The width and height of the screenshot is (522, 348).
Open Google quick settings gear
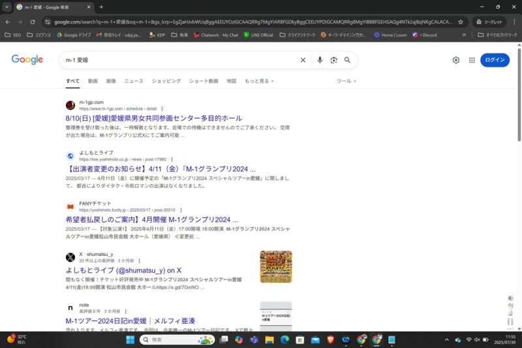[x=455, y=60]
